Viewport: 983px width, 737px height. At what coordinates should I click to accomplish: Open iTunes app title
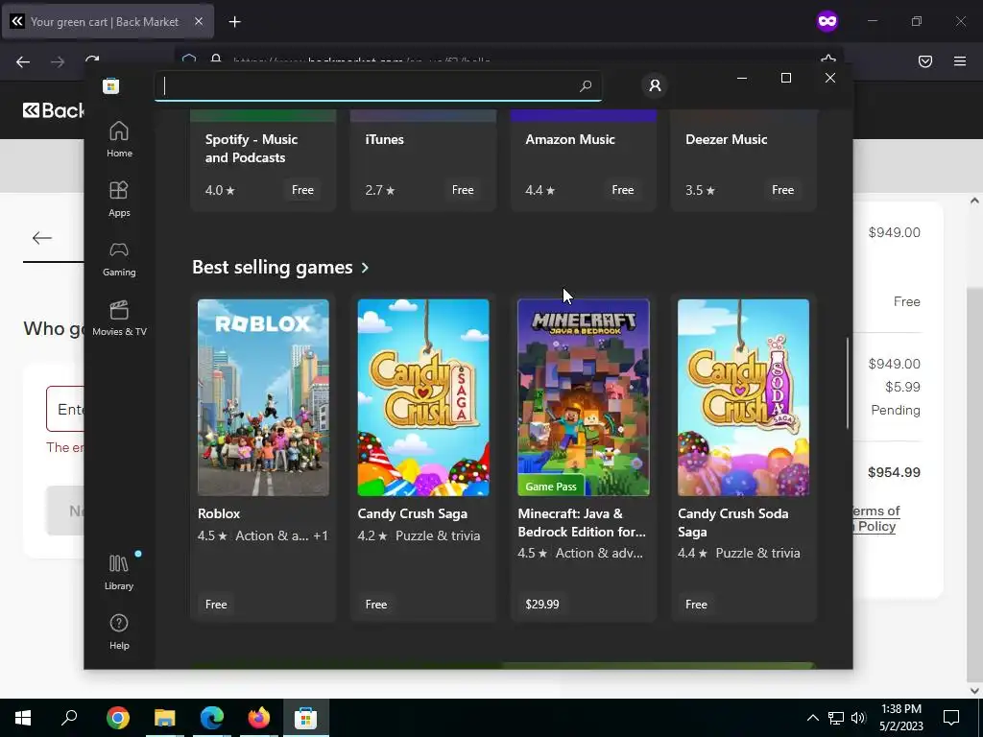coord(384,139)
